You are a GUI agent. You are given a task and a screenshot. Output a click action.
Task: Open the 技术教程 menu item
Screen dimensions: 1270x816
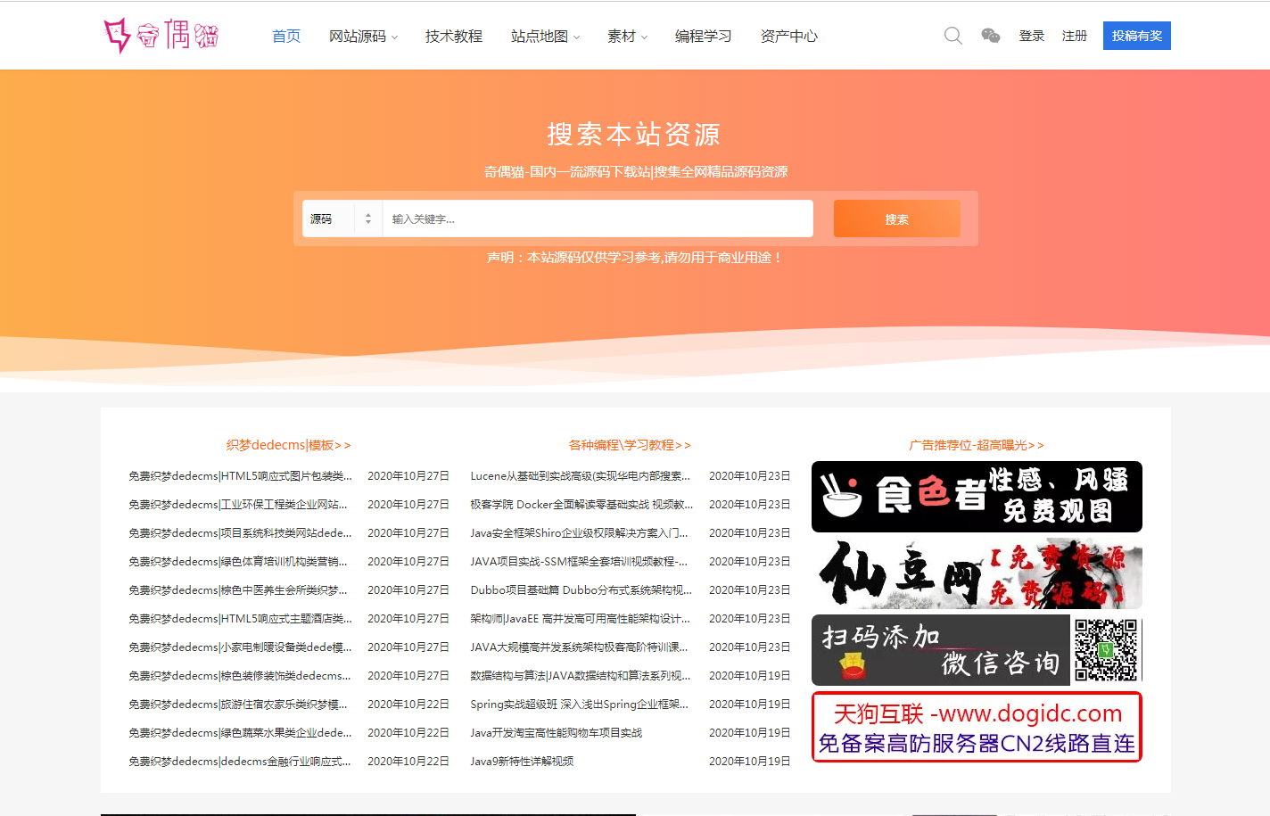click(453, 37)
